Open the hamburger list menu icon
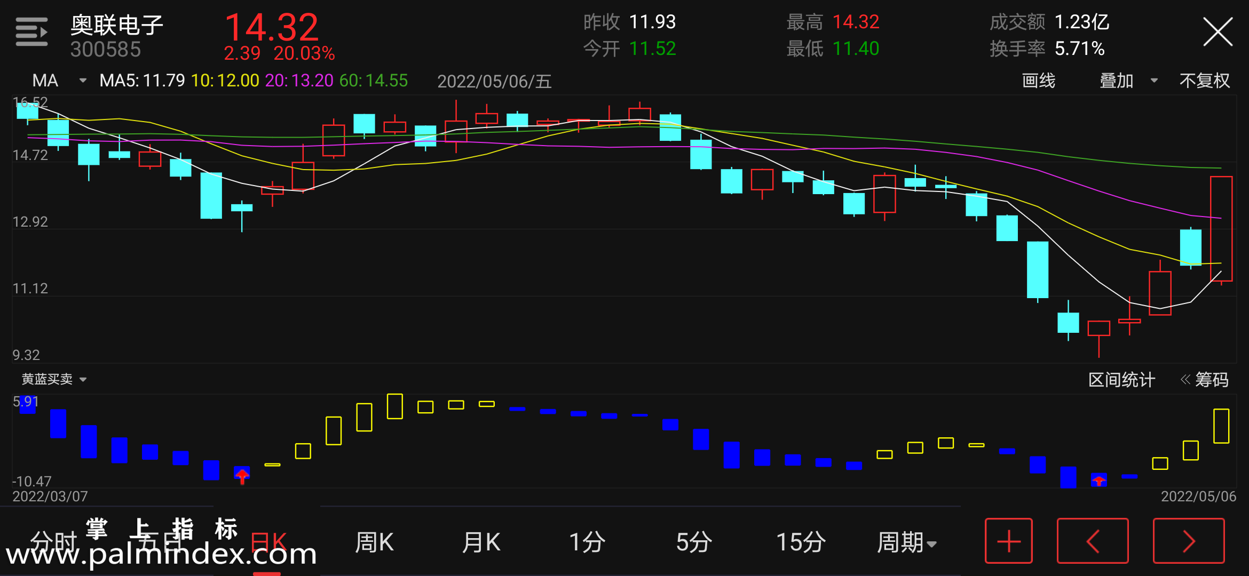Image resolution: width=1249 pixels, height=576 pixels. point(31,31)
